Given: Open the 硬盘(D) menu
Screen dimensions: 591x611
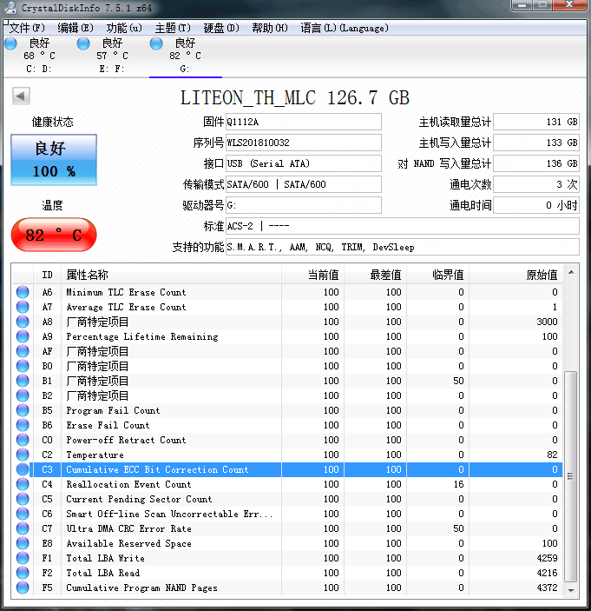Looking at the screenshot, I should 221,28.
